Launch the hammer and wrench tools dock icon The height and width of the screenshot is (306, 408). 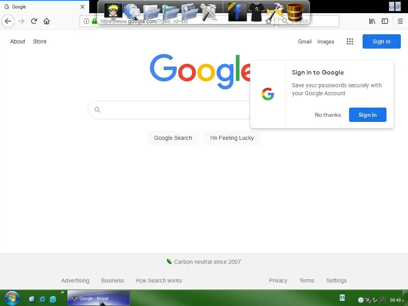point(209,12)
